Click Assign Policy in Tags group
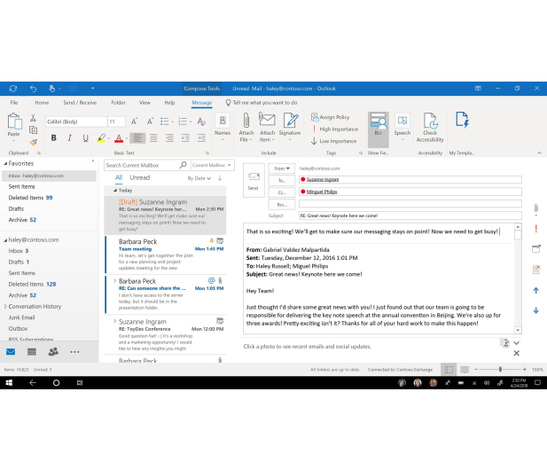 330,117
